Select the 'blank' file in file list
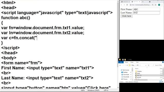 point(138,73)
